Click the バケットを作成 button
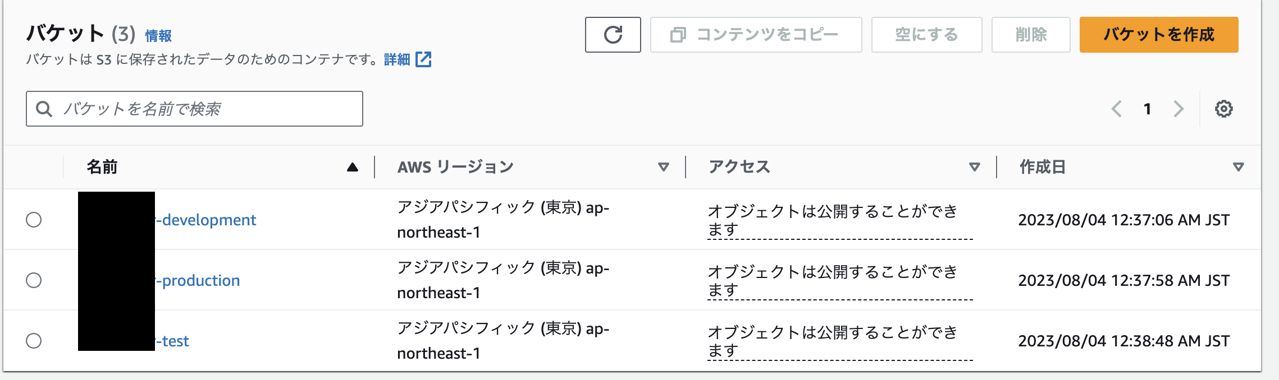 (x=1158, y=35)
